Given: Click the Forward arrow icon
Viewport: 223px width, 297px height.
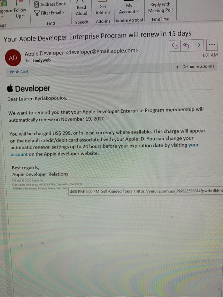Looking at the screenshot, I should coord(197,46).
